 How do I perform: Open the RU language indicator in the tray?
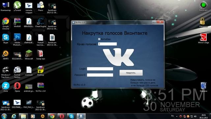[172, 116]
